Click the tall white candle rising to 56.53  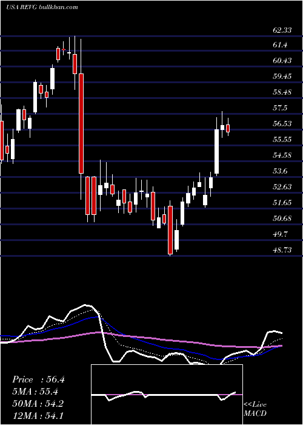216,151
